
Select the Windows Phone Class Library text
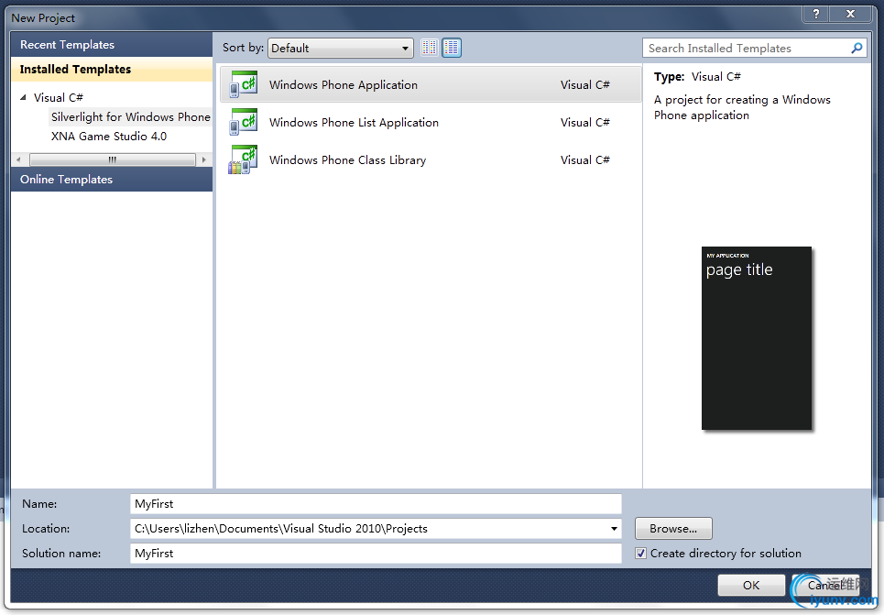347,160
